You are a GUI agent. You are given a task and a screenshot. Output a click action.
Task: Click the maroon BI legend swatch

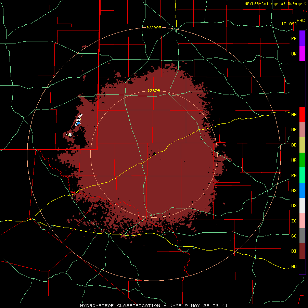[302, 251]
